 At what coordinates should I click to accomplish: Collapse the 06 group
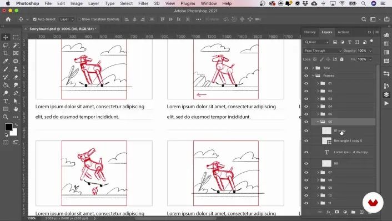pos(318,122)
